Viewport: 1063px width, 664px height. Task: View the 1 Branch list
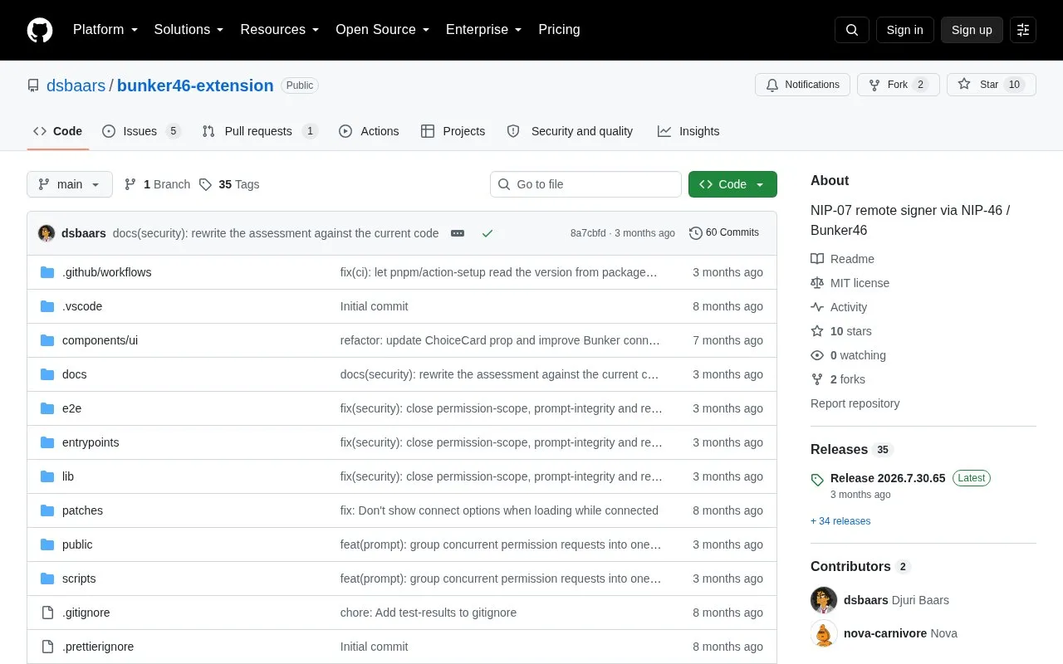157,184
